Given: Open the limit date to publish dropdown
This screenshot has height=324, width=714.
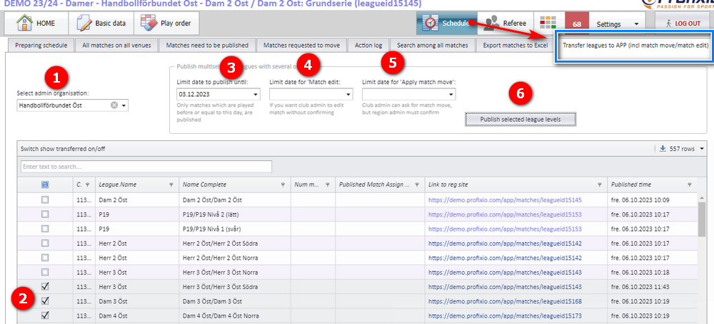Looking at the screenshot, I should [x=255, y=95].
